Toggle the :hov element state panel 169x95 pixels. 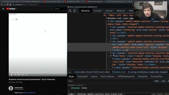click(156, 81)
